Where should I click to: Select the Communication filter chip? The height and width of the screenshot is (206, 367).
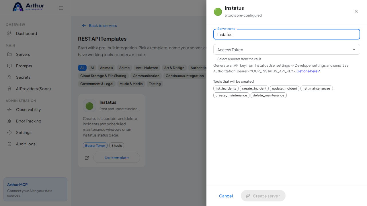146,76
